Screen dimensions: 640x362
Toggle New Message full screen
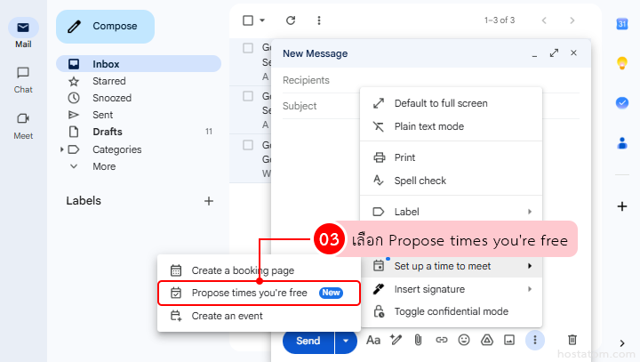(x=554, y=53)
